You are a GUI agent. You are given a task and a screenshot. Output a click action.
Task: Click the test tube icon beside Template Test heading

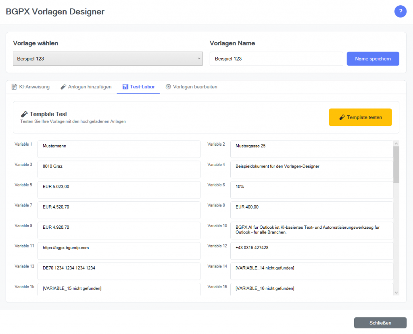pos(24,114)
